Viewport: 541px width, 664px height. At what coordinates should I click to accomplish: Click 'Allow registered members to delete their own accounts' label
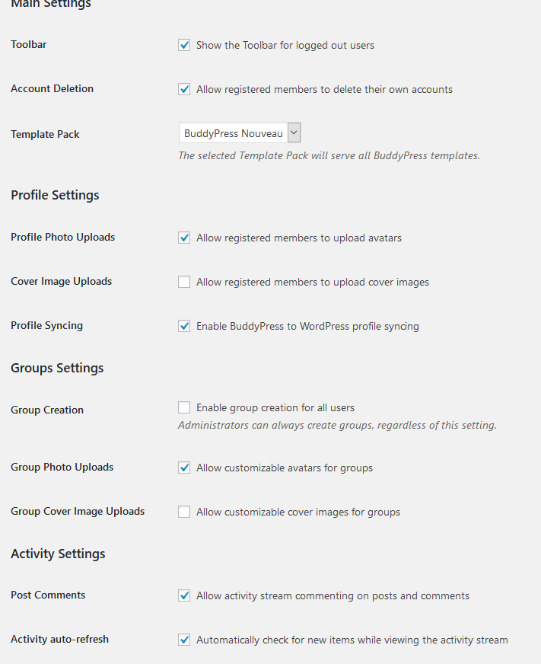click(x=324, y=89)
